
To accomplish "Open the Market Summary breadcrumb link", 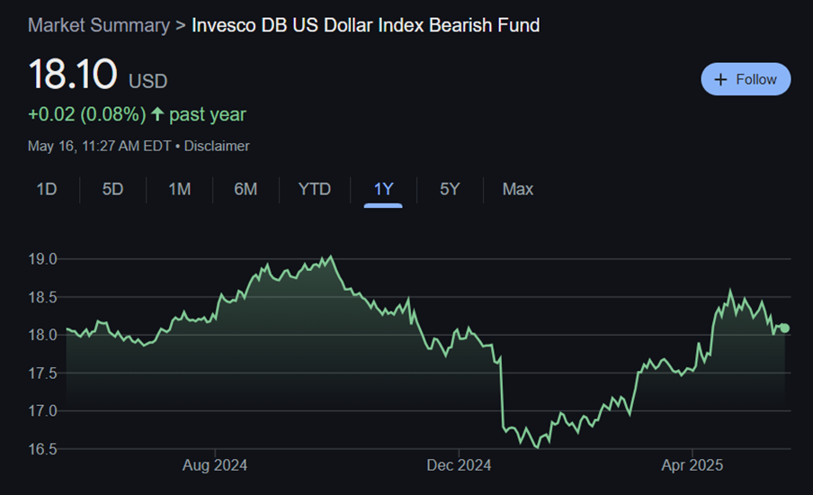I will tap(99, 25).
